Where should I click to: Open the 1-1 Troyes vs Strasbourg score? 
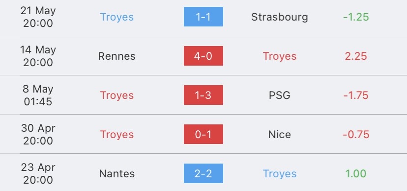coord(203,17)
